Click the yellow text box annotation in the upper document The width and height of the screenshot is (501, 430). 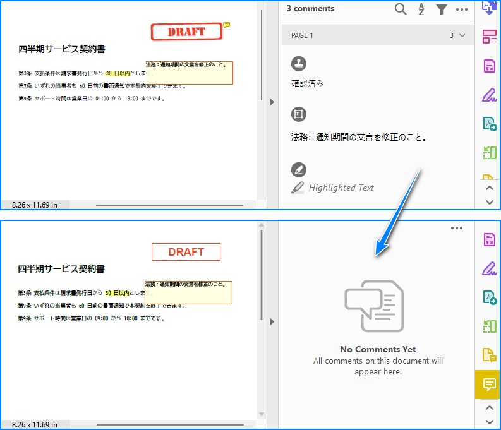189,73
